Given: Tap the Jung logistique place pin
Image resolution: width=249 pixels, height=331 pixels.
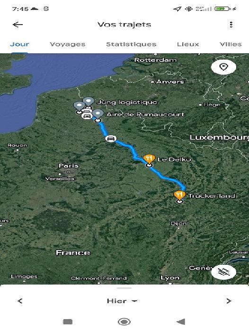Looking at the screenshot, I should tap(88, 102).
